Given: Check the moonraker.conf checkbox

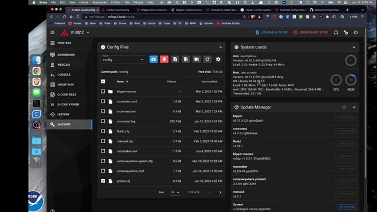Looking at the screenshot, I should 103,151.
